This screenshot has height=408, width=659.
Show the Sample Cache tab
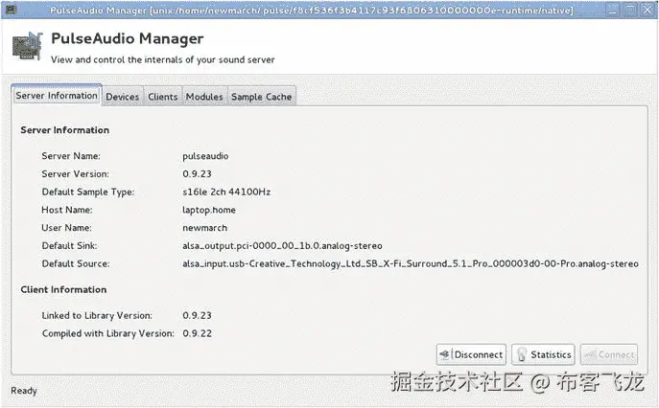[x=262, y=97]
